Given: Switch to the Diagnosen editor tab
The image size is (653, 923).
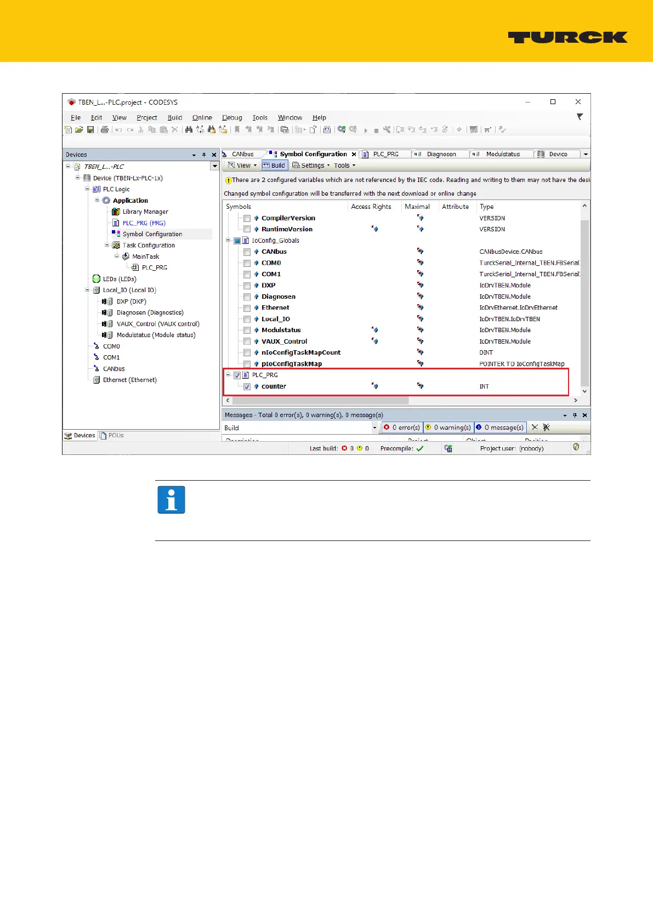Looking at the screenshot, I should click(441, 154).
